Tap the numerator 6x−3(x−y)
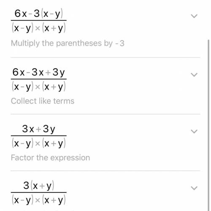Screen dimensions: 211x211 [x=39, y=14]
